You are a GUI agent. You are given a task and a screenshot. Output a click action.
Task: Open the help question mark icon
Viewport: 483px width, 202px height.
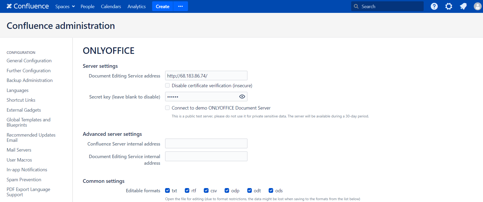pos(434,6)
